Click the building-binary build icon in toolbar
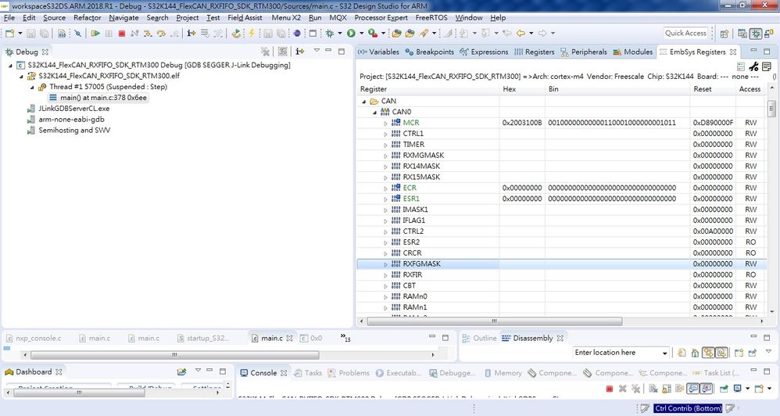This screenshot has width=780, height=416. pyautogui.click(x=62, y=34)
